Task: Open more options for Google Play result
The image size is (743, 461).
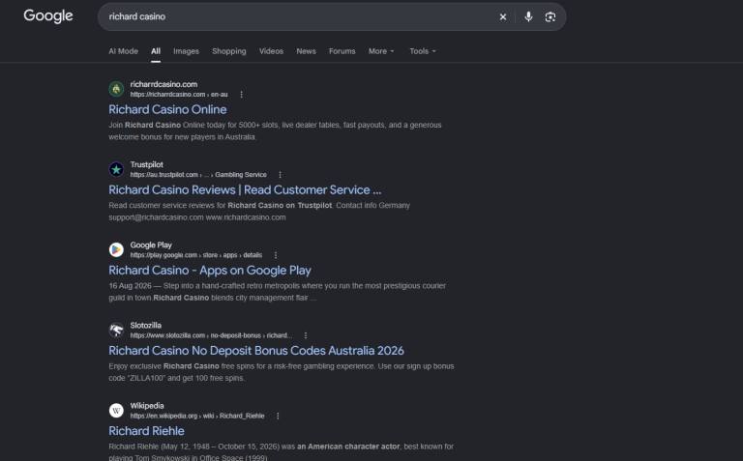Action: coord(276,255)
